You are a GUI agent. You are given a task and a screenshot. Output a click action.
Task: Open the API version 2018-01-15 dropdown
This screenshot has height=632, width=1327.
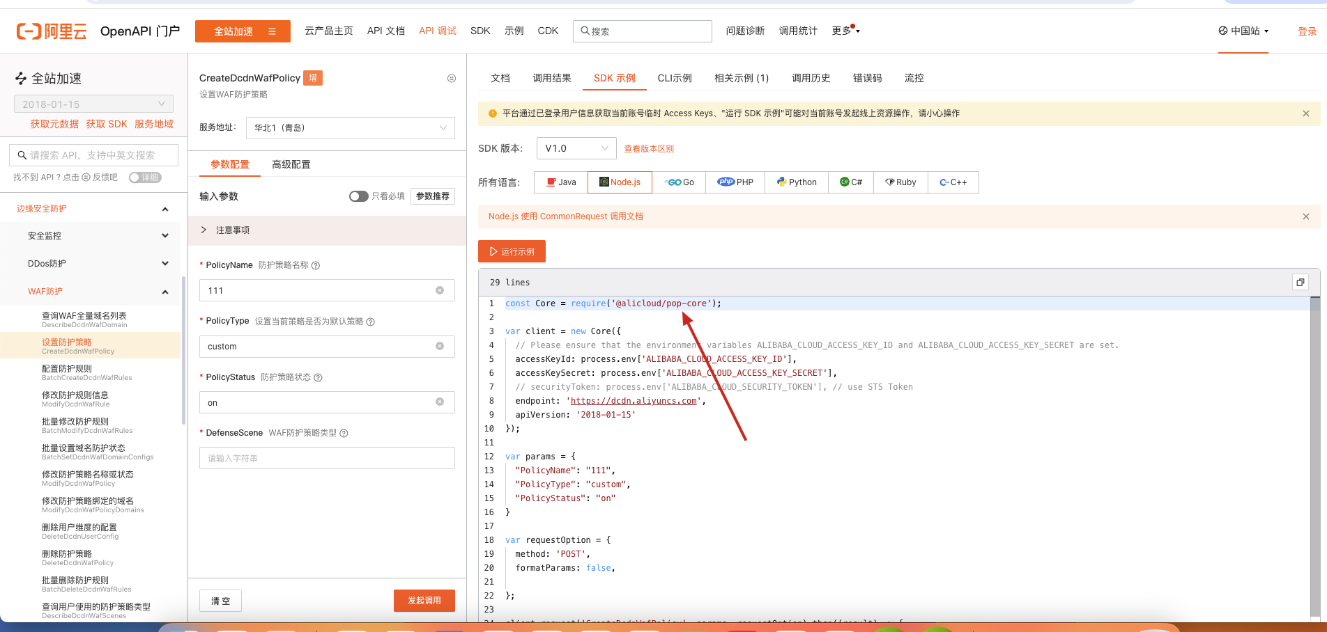(x=93, y=104)
